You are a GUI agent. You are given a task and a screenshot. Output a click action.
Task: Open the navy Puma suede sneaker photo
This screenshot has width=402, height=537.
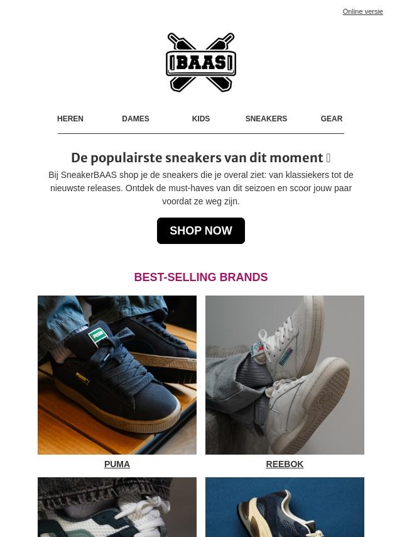tap(117, 375)
